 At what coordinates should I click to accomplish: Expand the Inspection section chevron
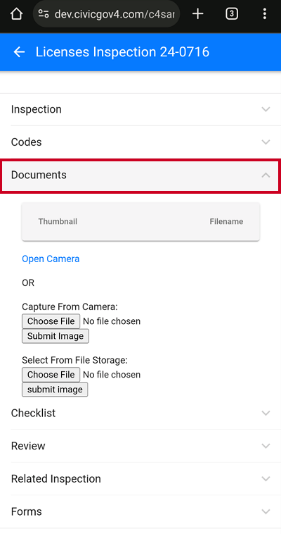click(266, 109)
